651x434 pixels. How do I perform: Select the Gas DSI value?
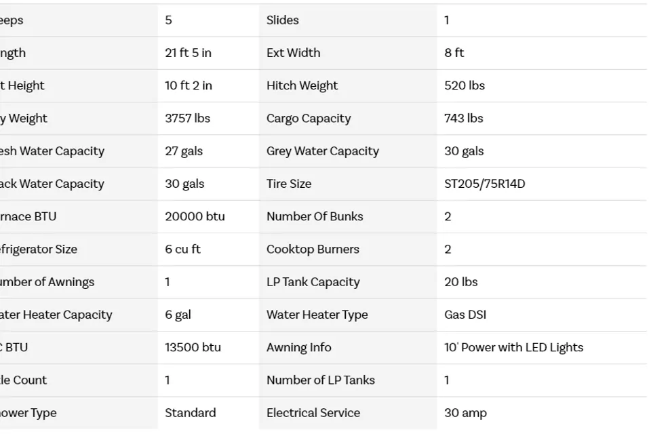click(465, 315)
